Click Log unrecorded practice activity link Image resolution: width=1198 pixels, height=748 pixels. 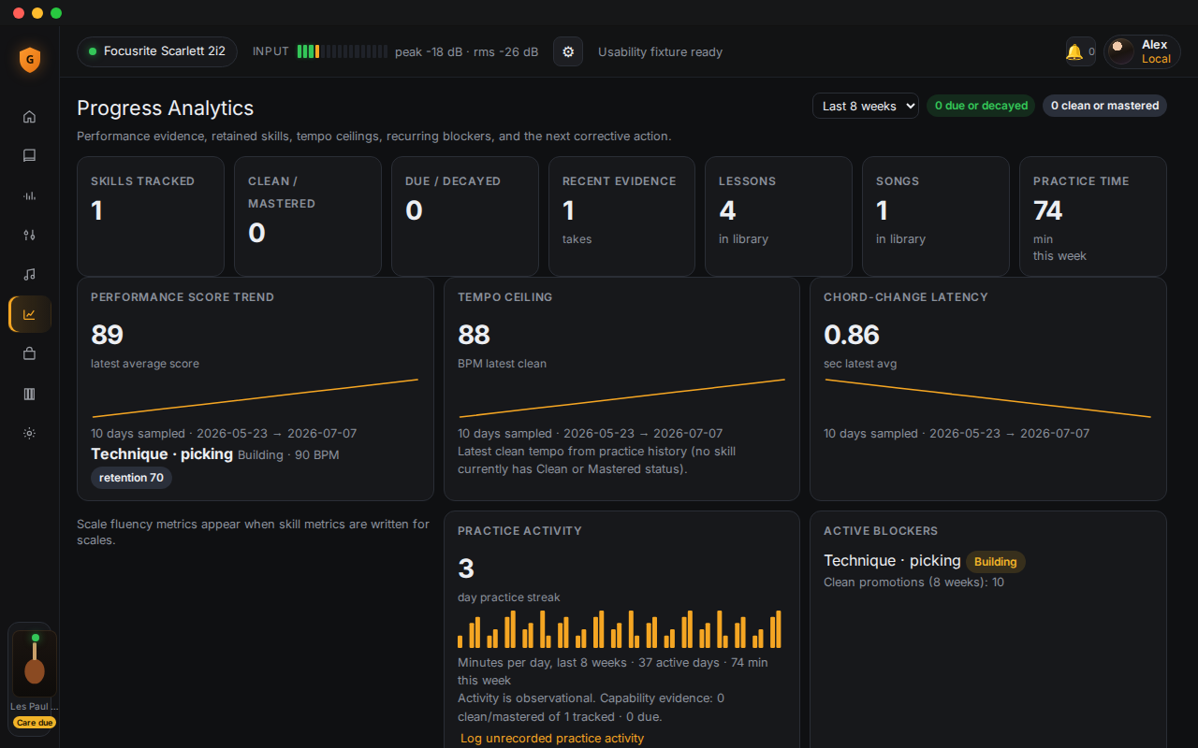pos(552,738)
